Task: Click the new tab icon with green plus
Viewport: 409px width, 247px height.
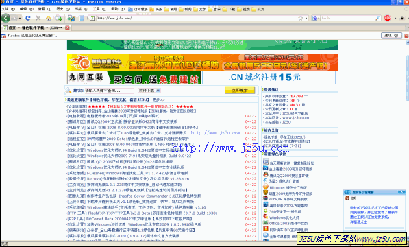Action: 59,18
